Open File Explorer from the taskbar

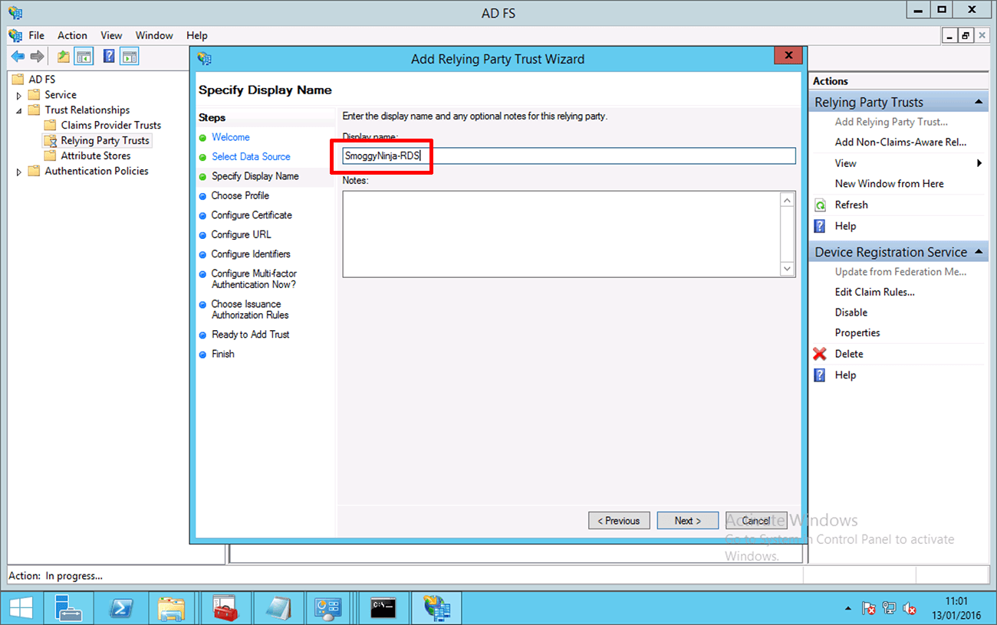pos(171,608)
